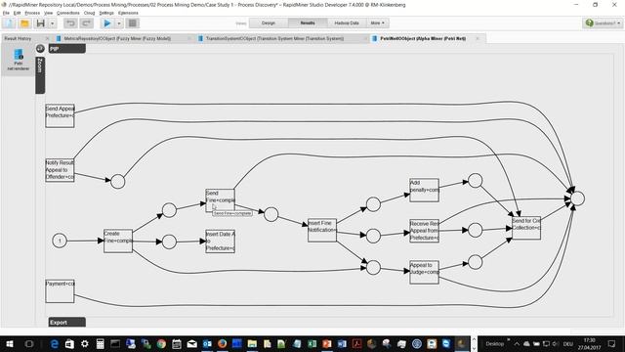Open the Action Center notification icon
This screenshot has height=352, width=625.
[612, 343]
